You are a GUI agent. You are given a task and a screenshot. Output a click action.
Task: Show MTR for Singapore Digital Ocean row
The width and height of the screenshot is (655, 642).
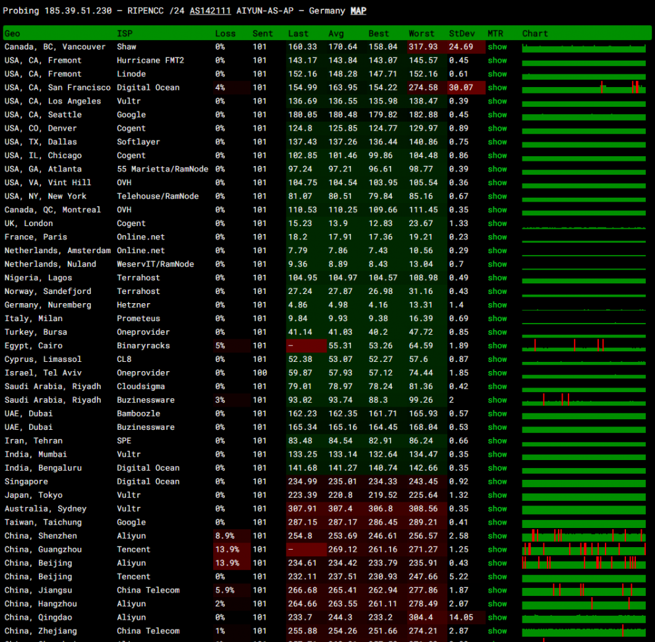coord(497,481)
